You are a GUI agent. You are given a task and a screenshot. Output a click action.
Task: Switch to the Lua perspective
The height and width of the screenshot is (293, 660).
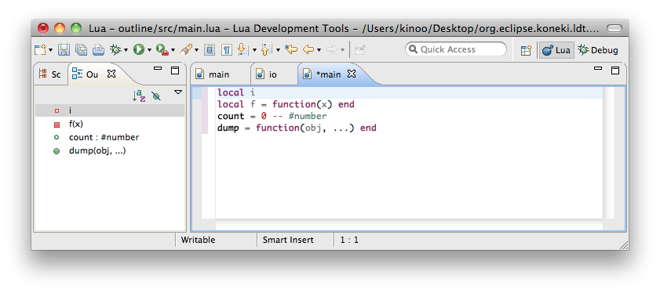[x=556, y=50]
